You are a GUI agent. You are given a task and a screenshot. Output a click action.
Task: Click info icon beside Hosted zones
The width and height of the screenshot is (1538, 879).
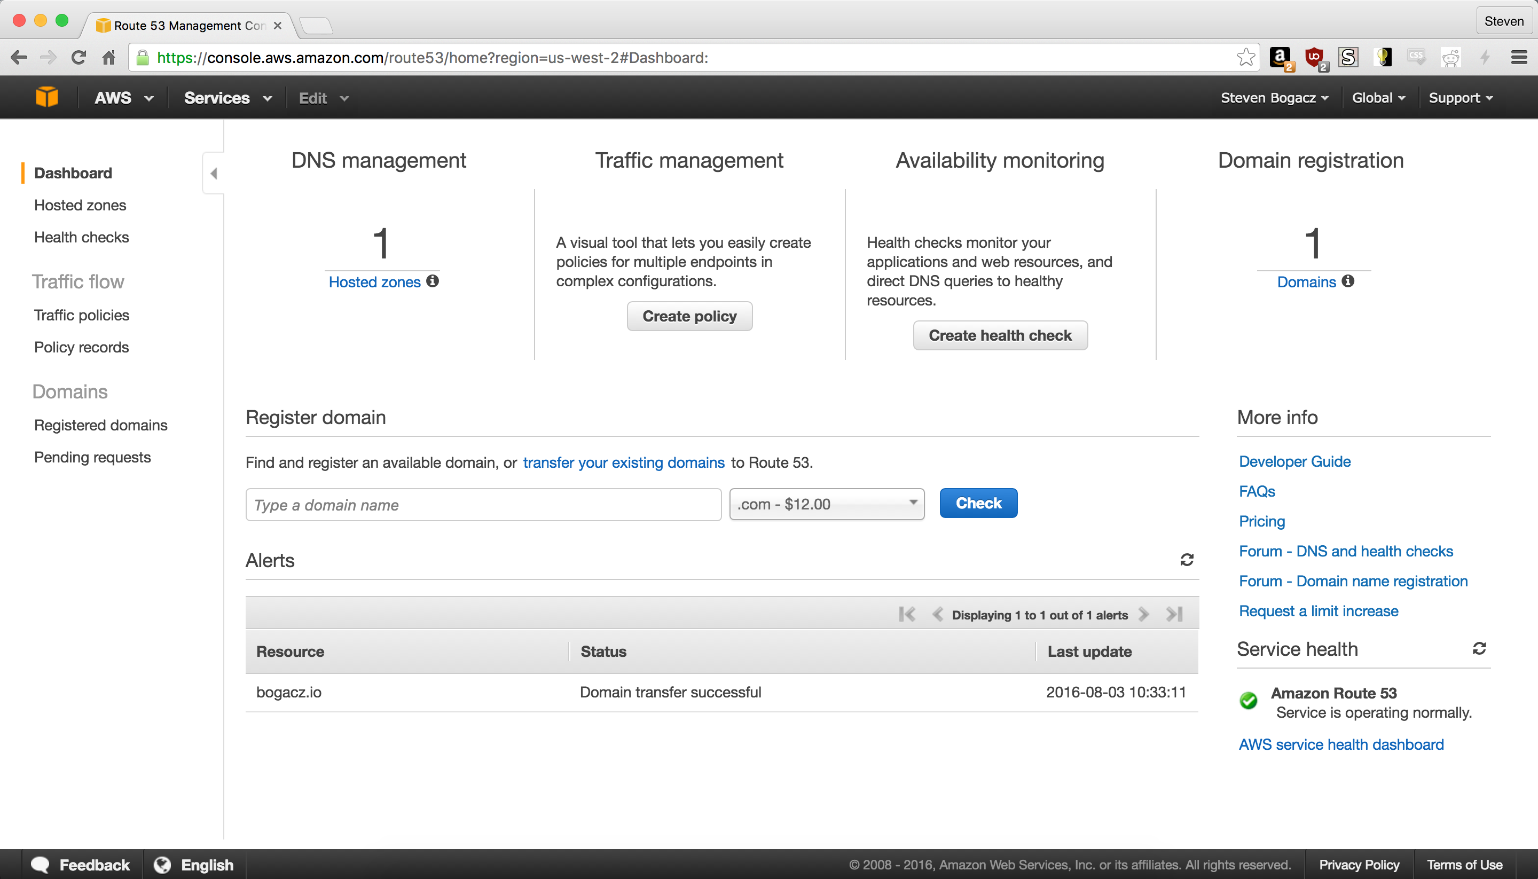click(x=433, y=281)
